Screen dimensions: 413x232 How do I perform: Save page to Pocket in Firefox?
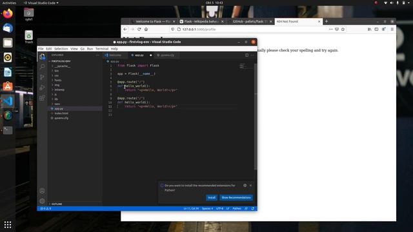(x=337, y=29)
